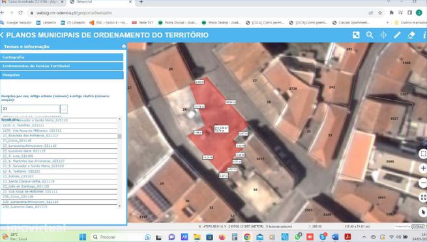Open Chrome from the taskbar
This screenshot has height=242, width=427.
click(x=247, y=237)
